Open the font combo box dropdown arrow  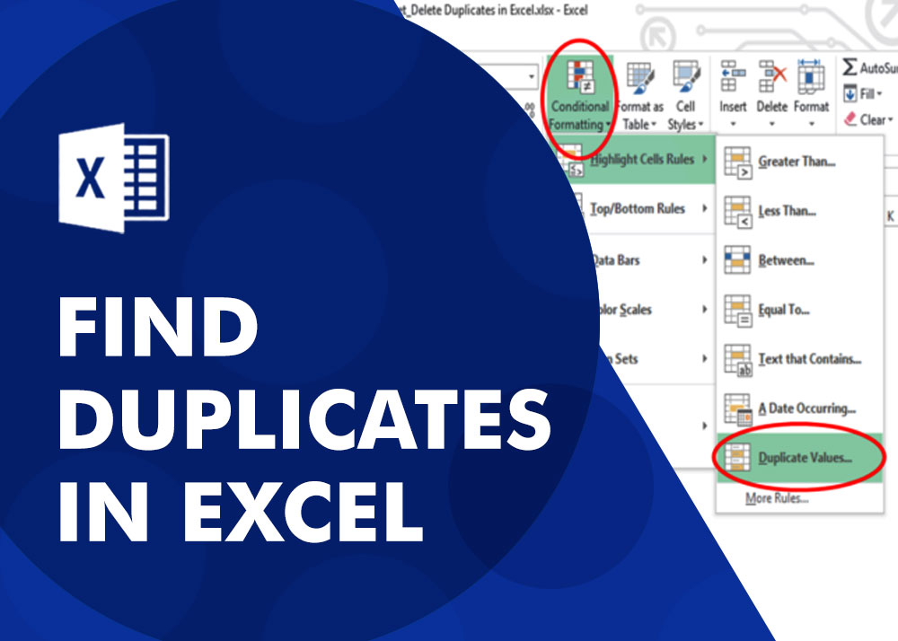(x=532, y=75)
